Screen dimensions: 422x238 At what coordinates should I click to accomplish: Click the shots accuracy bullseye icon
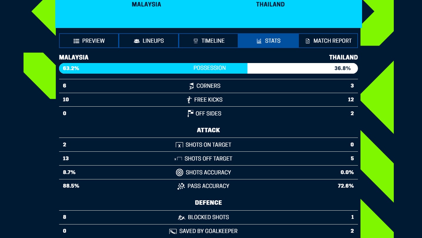point(180,172)
